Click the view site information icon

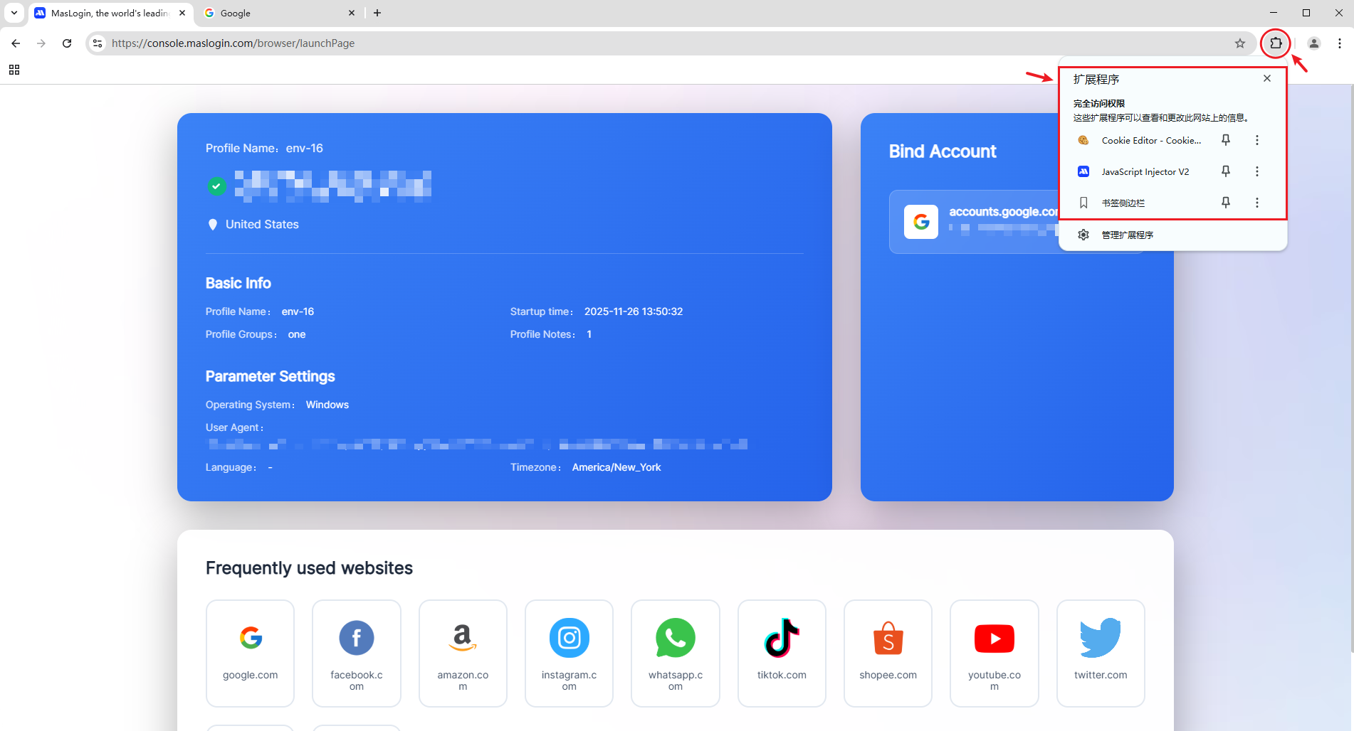click(x=98, y=43)
